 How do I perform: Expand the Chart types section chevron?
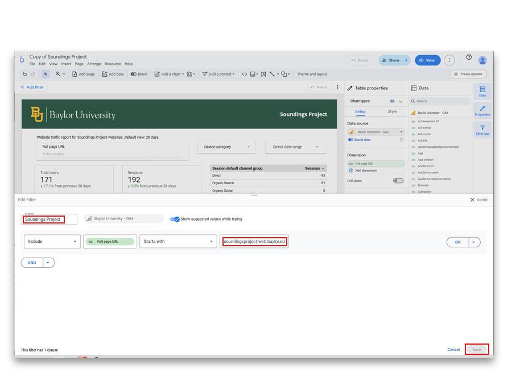pyautogui.click(x=400, y=101)
